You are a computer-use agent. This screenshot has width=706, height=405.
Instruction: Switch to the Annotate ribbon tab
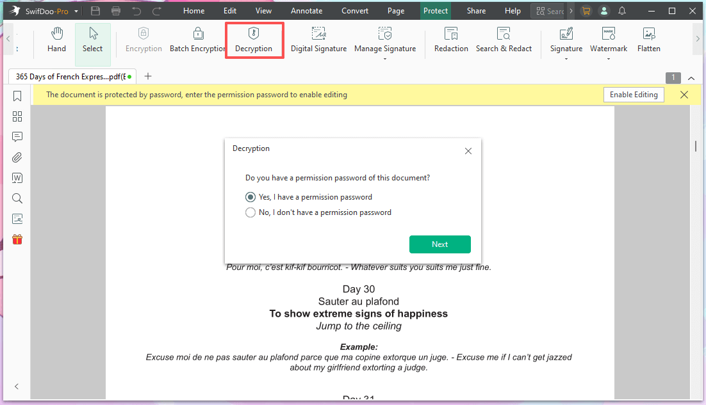pyautogui.click(x=306, y=10)
